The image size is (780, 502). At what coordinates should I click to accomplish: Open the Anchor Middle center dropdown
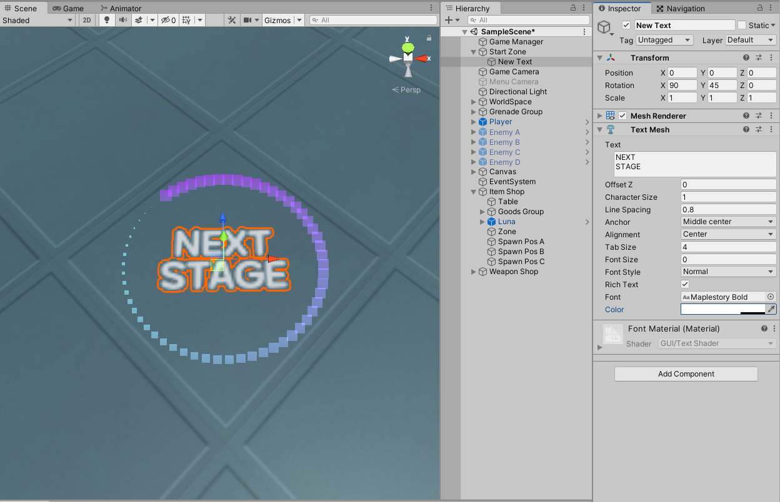pyautogui.click(x=729, y=222)
